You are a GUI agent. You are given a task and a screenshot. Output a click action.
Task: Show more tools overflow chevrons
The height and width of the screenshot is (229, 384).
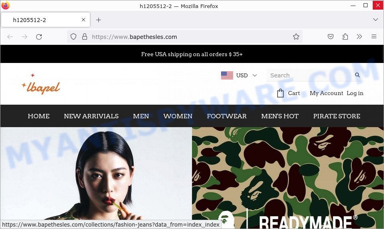tap(359, 37)
